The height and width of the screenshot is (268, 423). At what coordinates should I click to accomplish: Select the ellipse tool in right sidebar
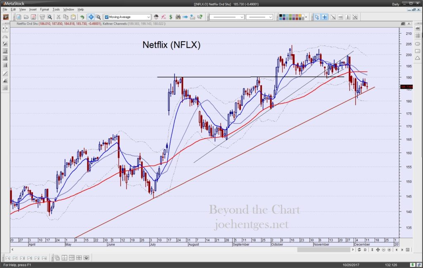pos(418,44)
